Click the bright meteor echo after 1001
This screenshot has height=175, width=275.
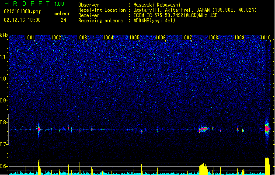click(x=39, y=129)
